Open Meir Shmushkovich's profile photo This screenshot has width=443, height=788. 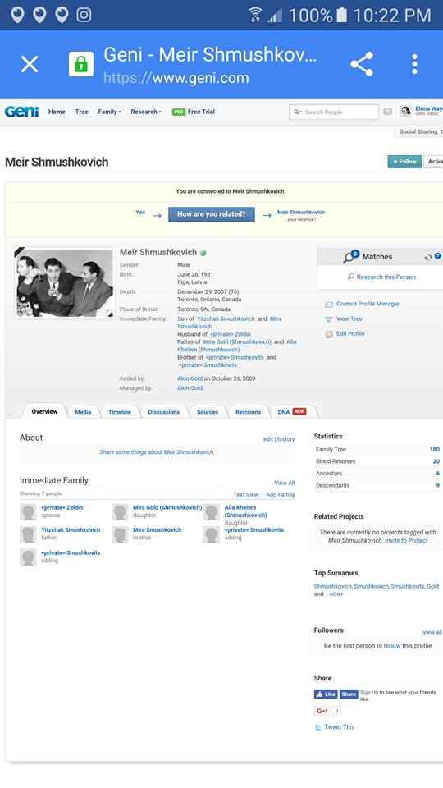point(65,283)
